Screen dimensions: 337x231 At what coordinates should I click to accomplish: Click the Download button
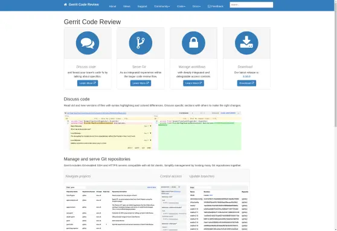tap(246, 83)
